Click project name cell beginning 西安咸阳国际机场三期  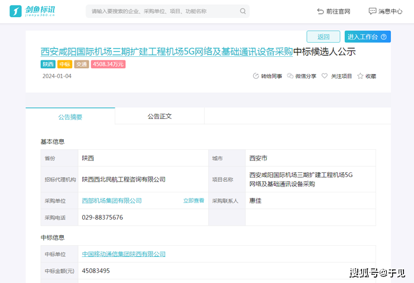(310, 179)
